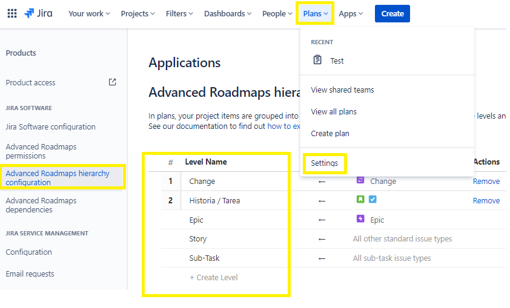Click the arrow in the Story row
Screen dimensions: 510x308
tap(322, 240)
